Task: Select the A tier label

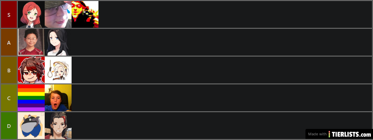Action: click(9, 42)
